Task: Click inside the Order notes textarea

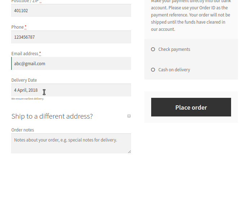Action: coord(71,143)
